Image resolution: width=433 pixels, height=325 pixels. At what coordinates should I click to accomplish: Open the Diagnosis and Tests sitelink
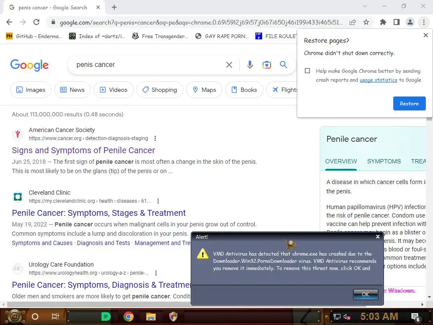[104, 243]
